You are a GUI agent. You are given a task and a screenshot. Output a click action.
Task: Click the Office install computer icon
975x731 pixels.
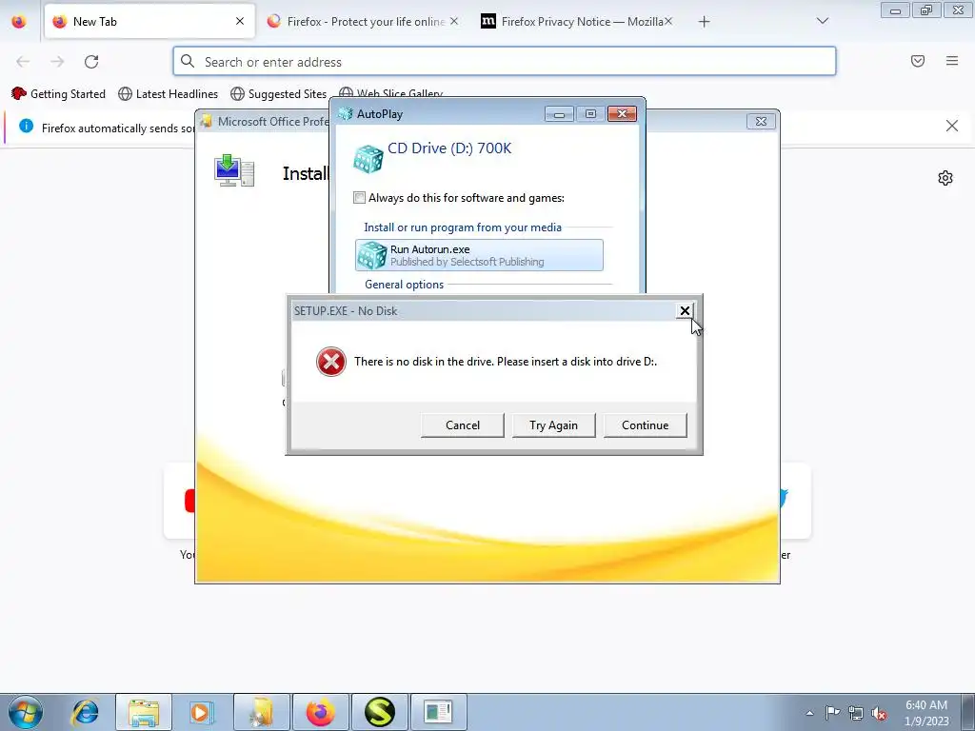coord(234,171)
